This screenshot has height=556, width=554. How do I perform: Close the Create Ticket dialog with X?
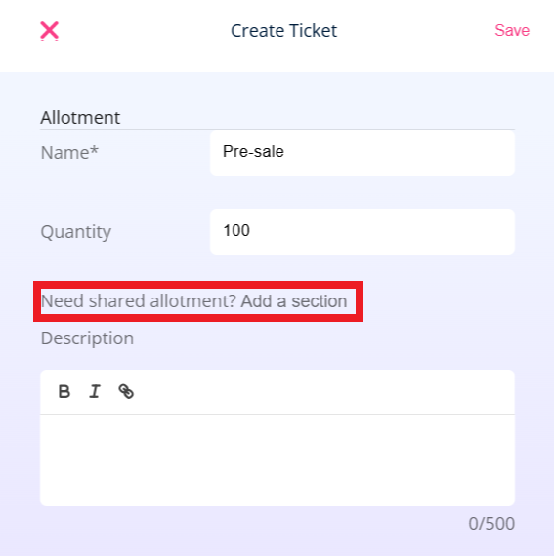(x=49, y=31)
